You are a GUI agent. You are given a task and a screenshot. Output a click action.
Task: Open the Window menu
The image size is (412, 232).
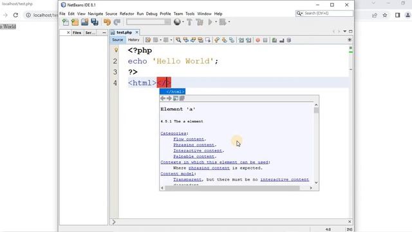204,14
